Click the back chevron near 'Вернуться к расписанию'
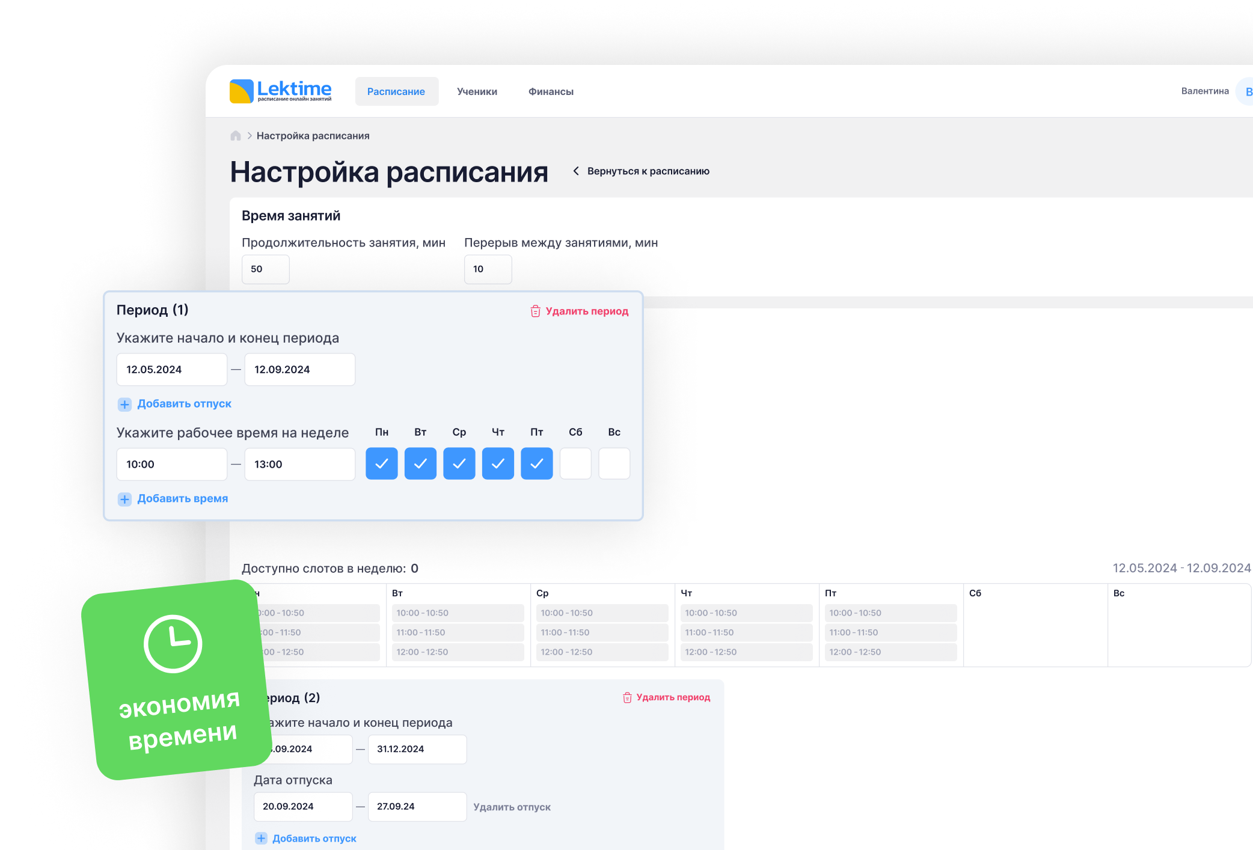 [576, 171]
